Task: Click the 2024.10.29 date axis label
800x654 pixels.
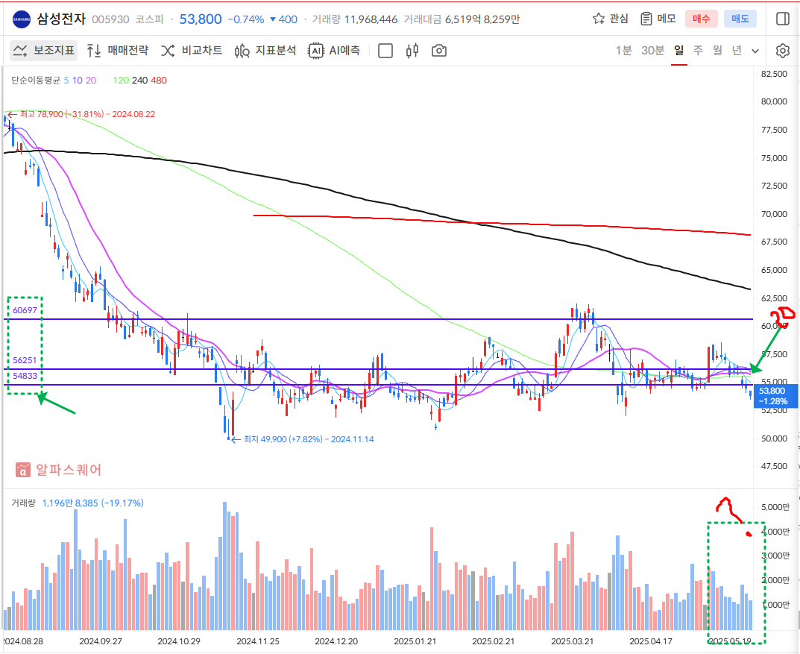Action: click(179, 641)
